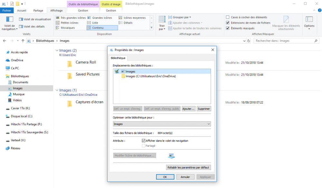Close the Propriétés de : Images dialog
Viewport: 322px width, 188px height.
213,50
